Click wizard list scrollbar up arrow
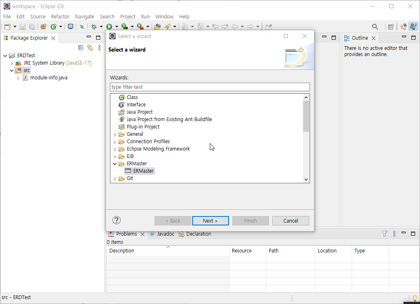The width and height of the screenshot is (420, 304). pos(306,97)
